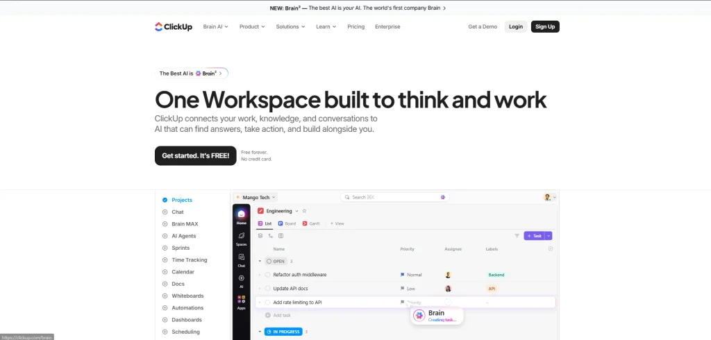The width and height of the screenshot is (711, 340).
Task: Click the add column plus icon after Labels
Action: pyautogui.click(x=551, y=248)
